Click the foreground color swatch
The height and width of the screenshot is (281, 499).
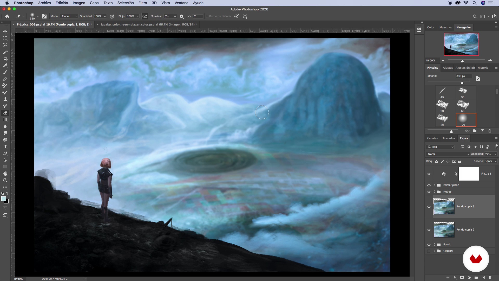[4, 199]
